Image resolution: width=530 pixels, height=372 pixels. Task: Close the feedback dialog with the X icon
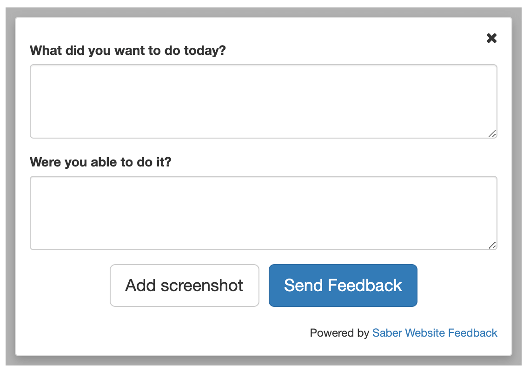[x=491, y=38]
